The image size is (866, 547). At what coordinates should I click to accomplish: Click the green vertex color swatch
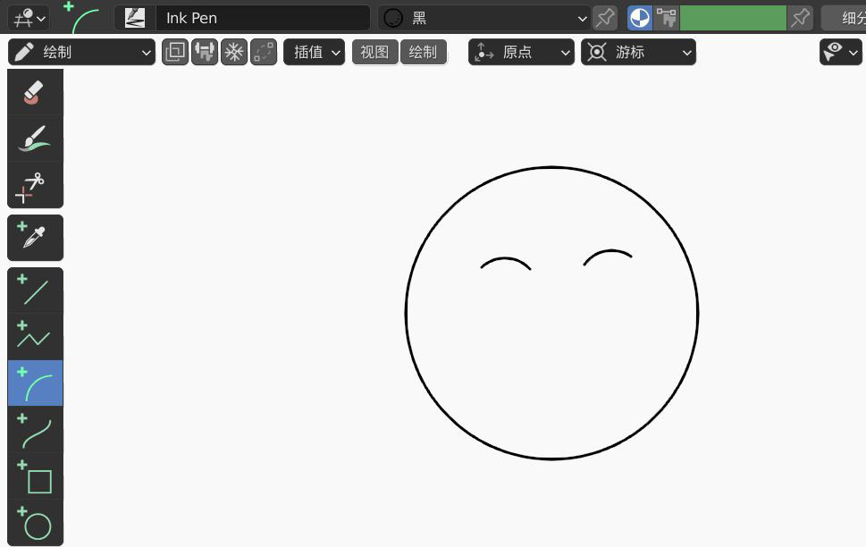pyautogui.click(x=732, y=18)
